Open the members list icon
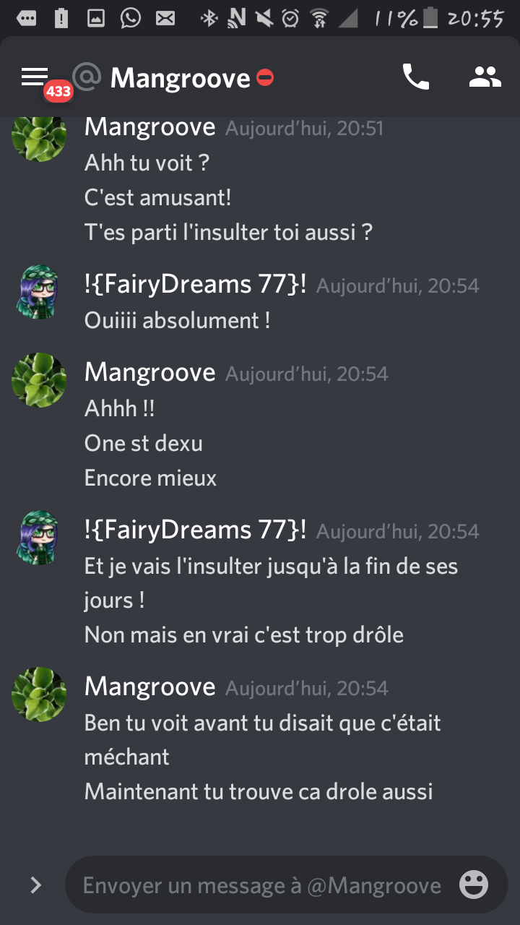The height and width of the screenshot is (925, 520). pyautogui.click(x=485, y=77)
